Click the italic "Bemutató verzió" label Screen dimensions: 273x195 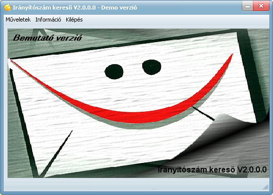point(47,38)
